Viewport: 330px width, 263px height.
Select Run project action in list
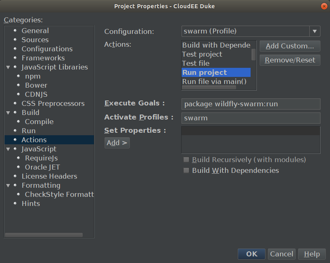click(204, 72)
